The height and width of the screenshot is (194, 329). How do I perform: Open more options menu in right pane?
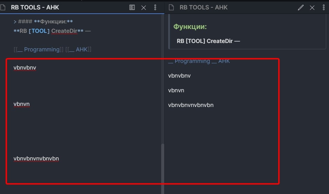[x=323, y=7]
